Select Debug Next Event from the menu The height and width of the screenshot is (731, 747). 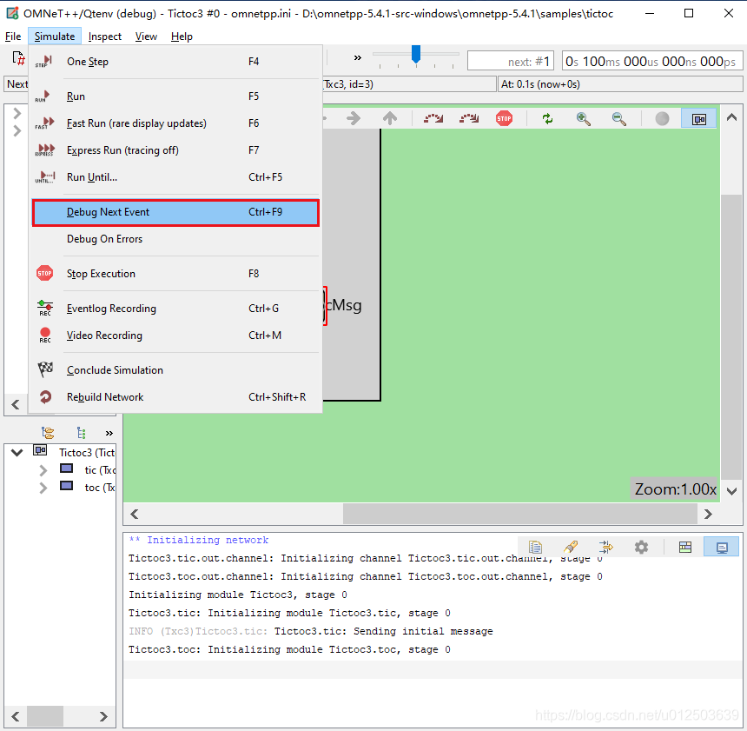click(106, 212)
